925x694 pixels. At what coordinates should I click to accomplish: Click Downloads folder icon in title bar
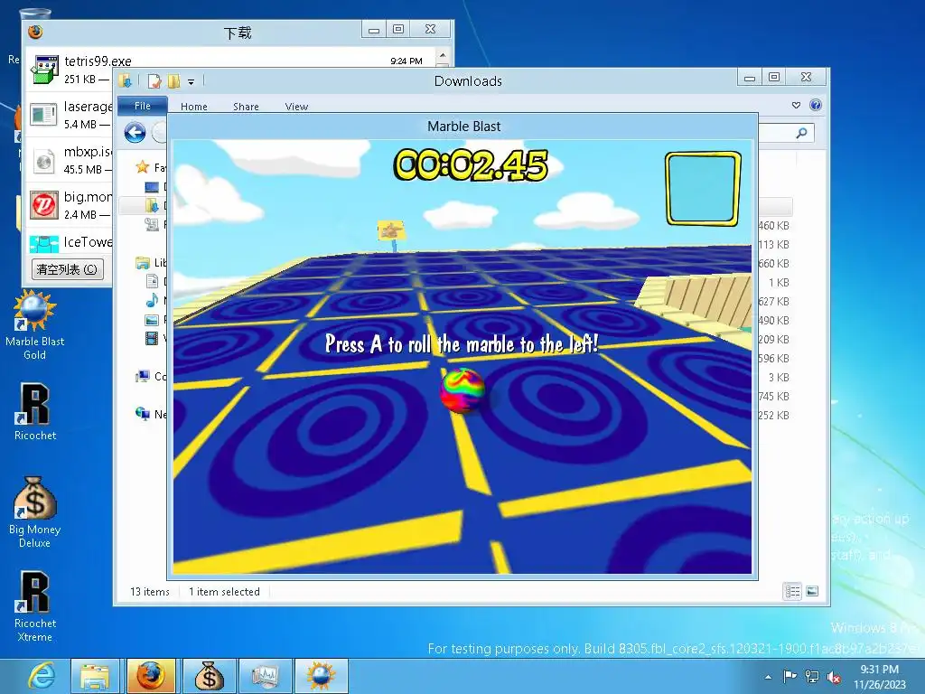(x=125, y=80)
